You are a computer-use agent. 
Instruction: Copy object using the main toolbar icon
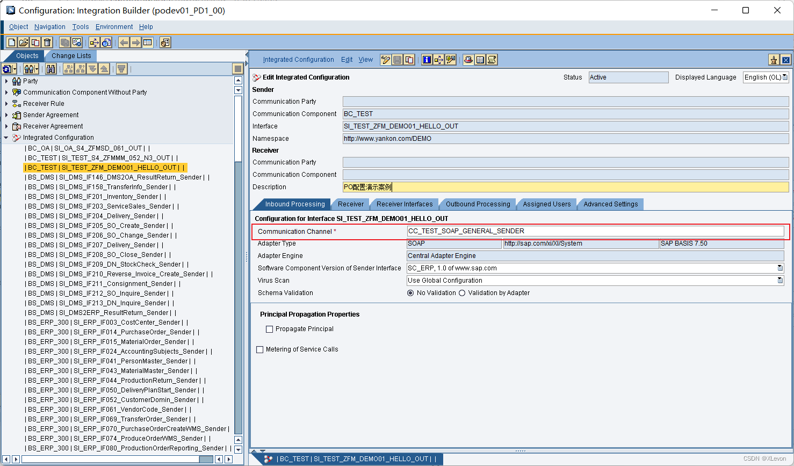click(x=35, y=42)
